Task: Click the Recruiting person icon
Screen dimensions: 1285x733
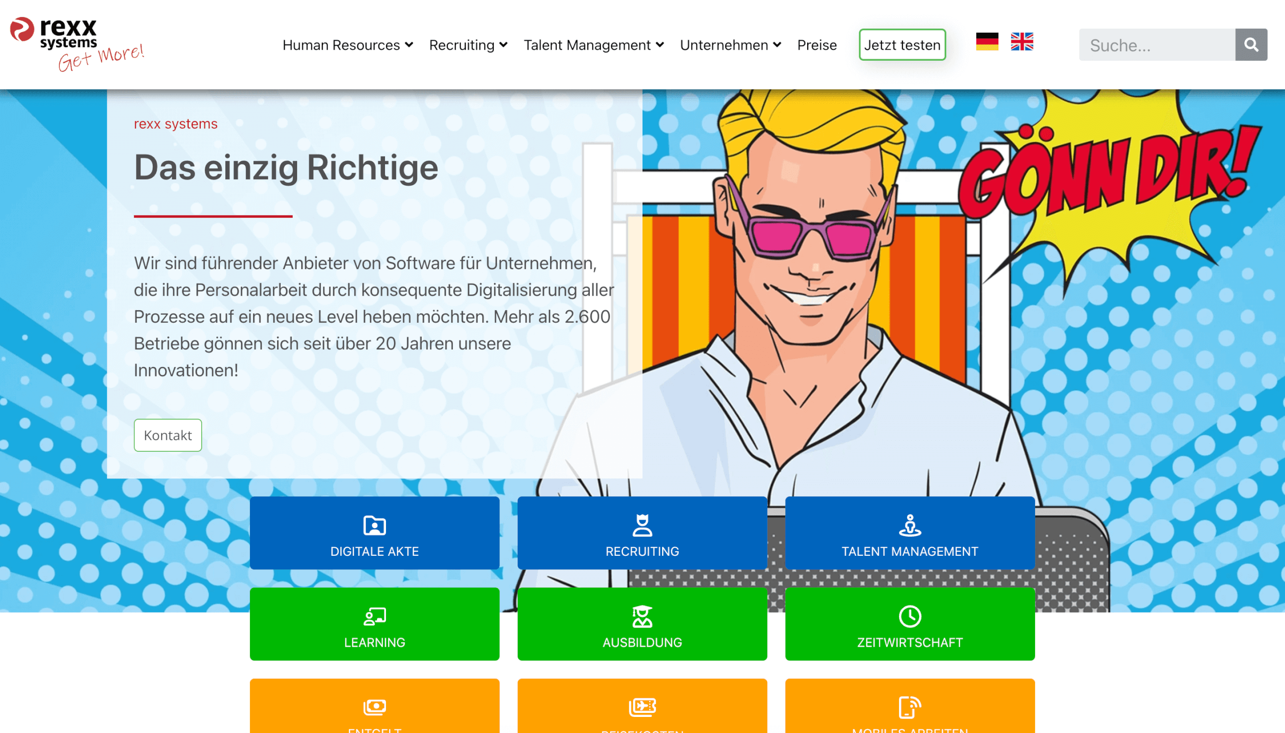Action: click(642, 526)
